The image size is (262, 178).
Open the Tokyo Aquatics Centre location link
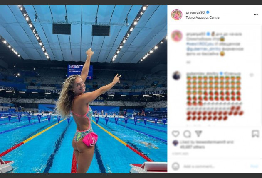(x=203, y=17)
